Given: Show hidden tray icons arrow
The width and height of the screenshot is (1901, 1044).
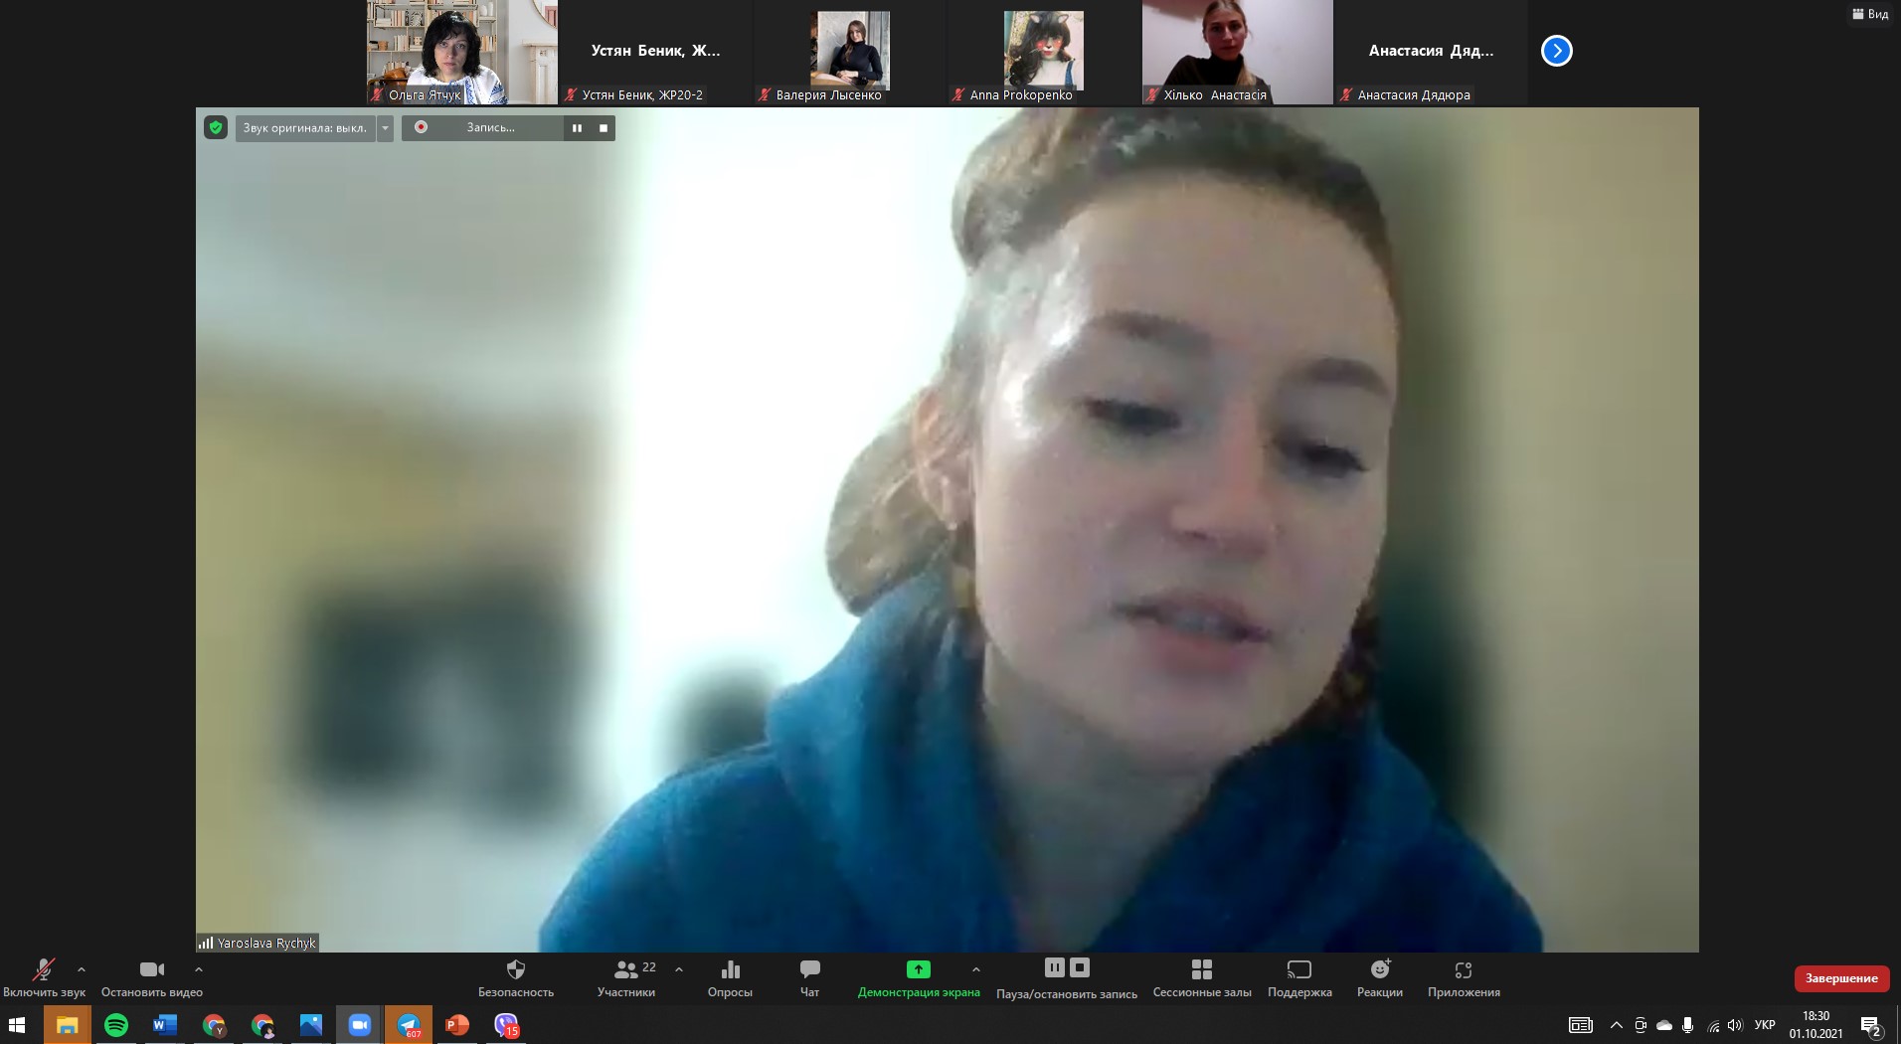Looking at the screenshot, I should [1617, 1025].
